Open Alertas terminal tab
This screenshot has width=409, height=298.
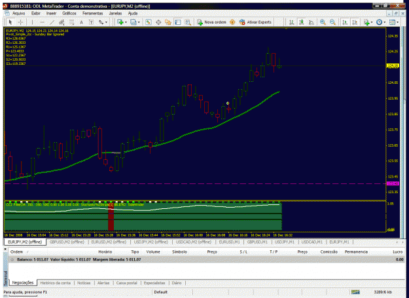coord(103,283)
